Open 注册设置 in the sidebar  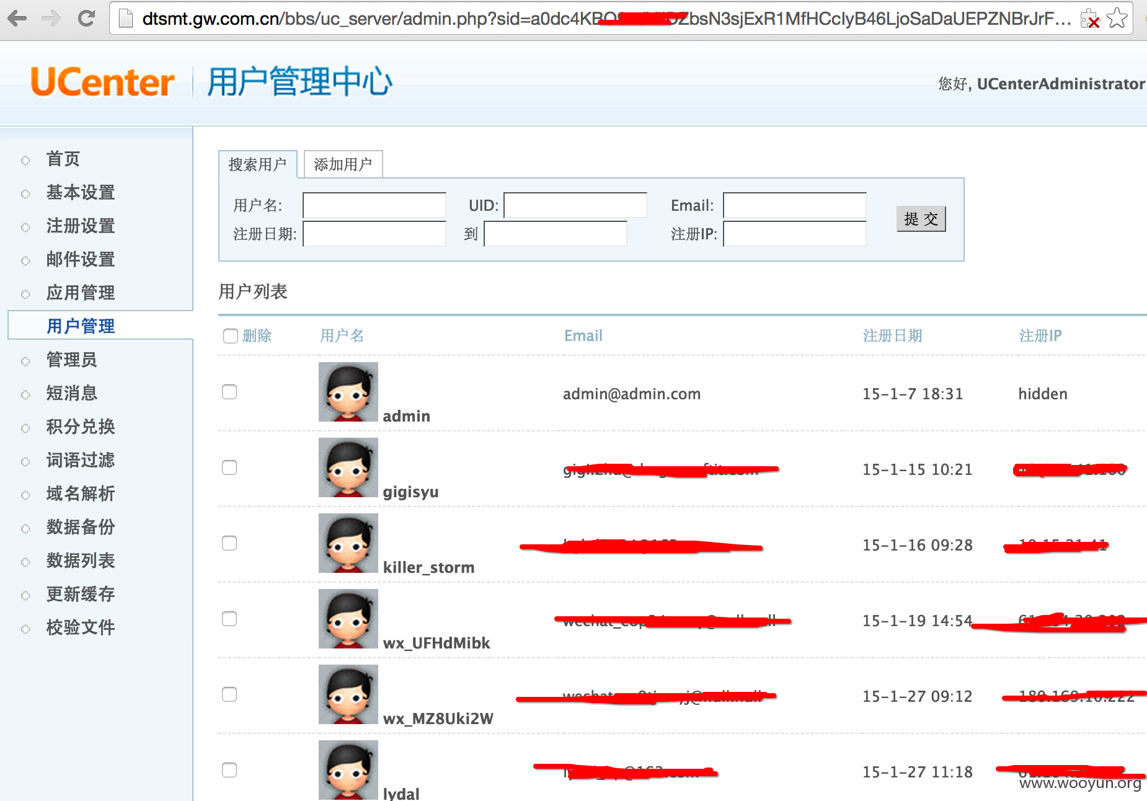click(x=81, y=226)
